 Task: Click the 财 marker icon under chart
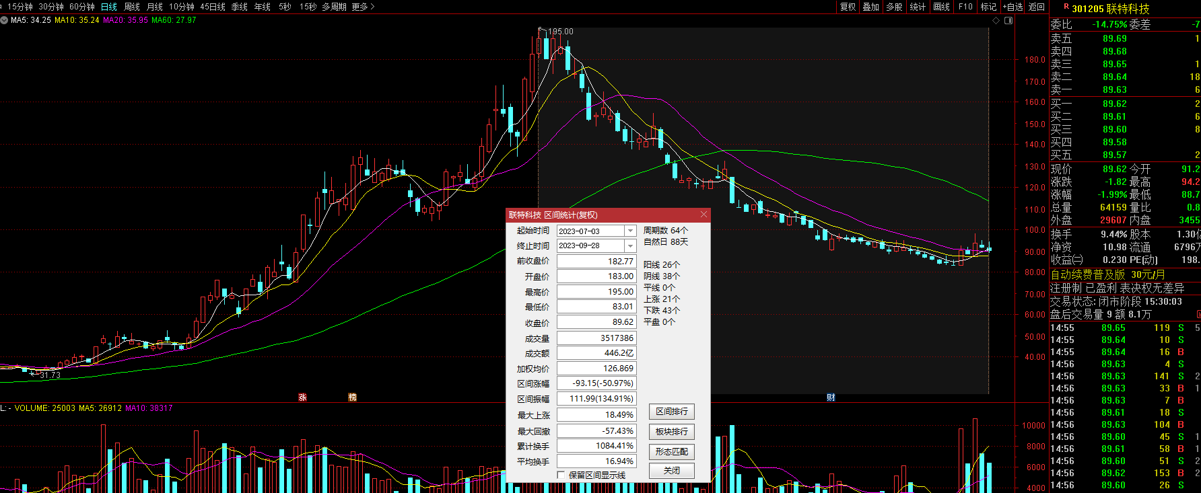tap(831, 397)
